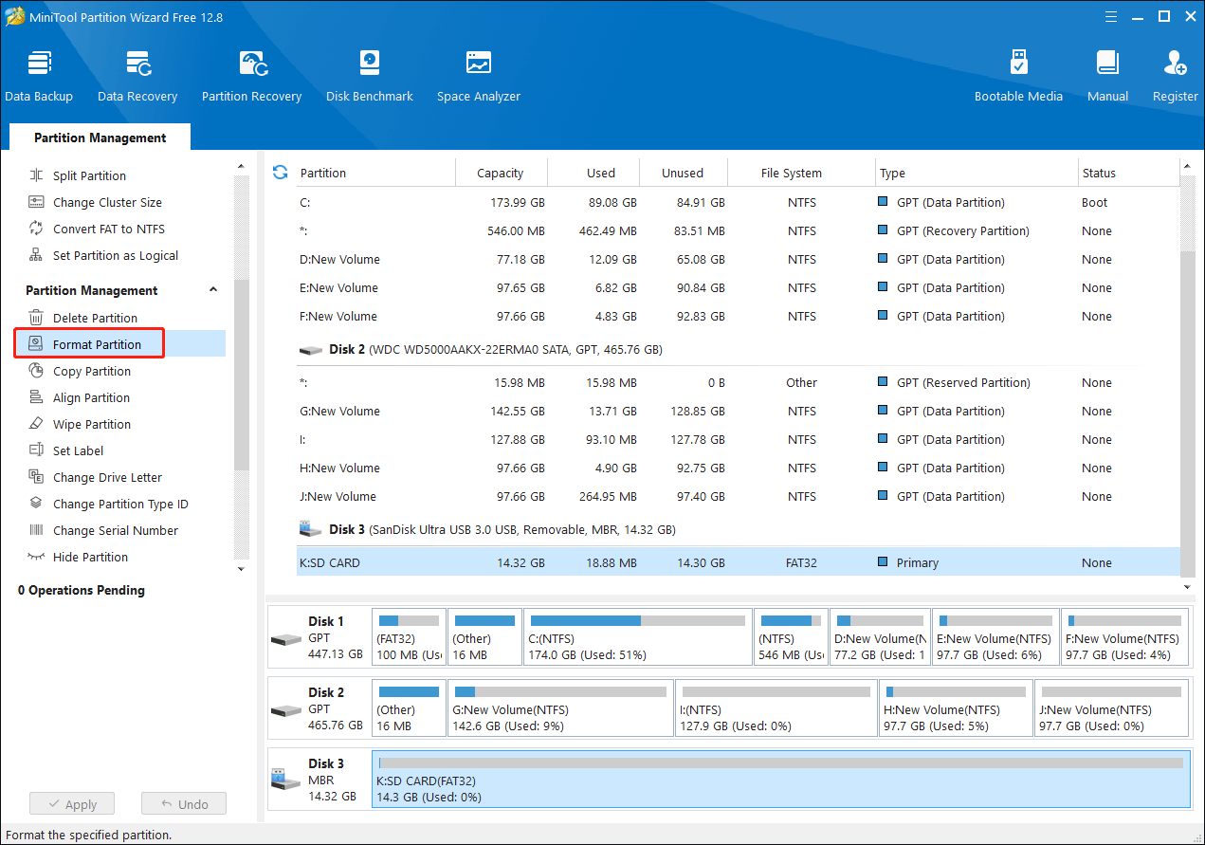1205x845 pixels.
Task: Refresh the partition list
Action: pos(280,173)
